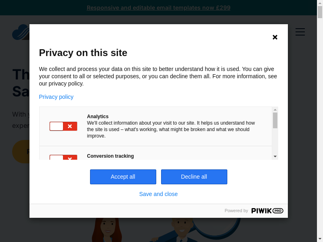323x242 pixels.
Task: Click the consent list scroll-up arrow
Action: tap(275, 110)
